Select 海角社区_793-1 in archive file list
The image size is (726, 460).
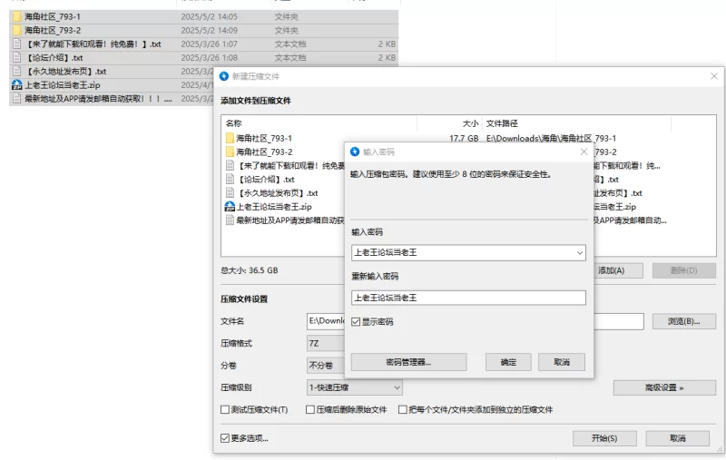coord(264,138)
